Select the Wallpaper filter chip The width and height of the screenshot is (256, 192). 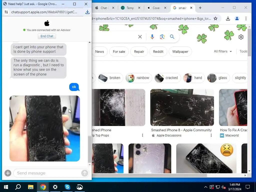pos(180,51)
